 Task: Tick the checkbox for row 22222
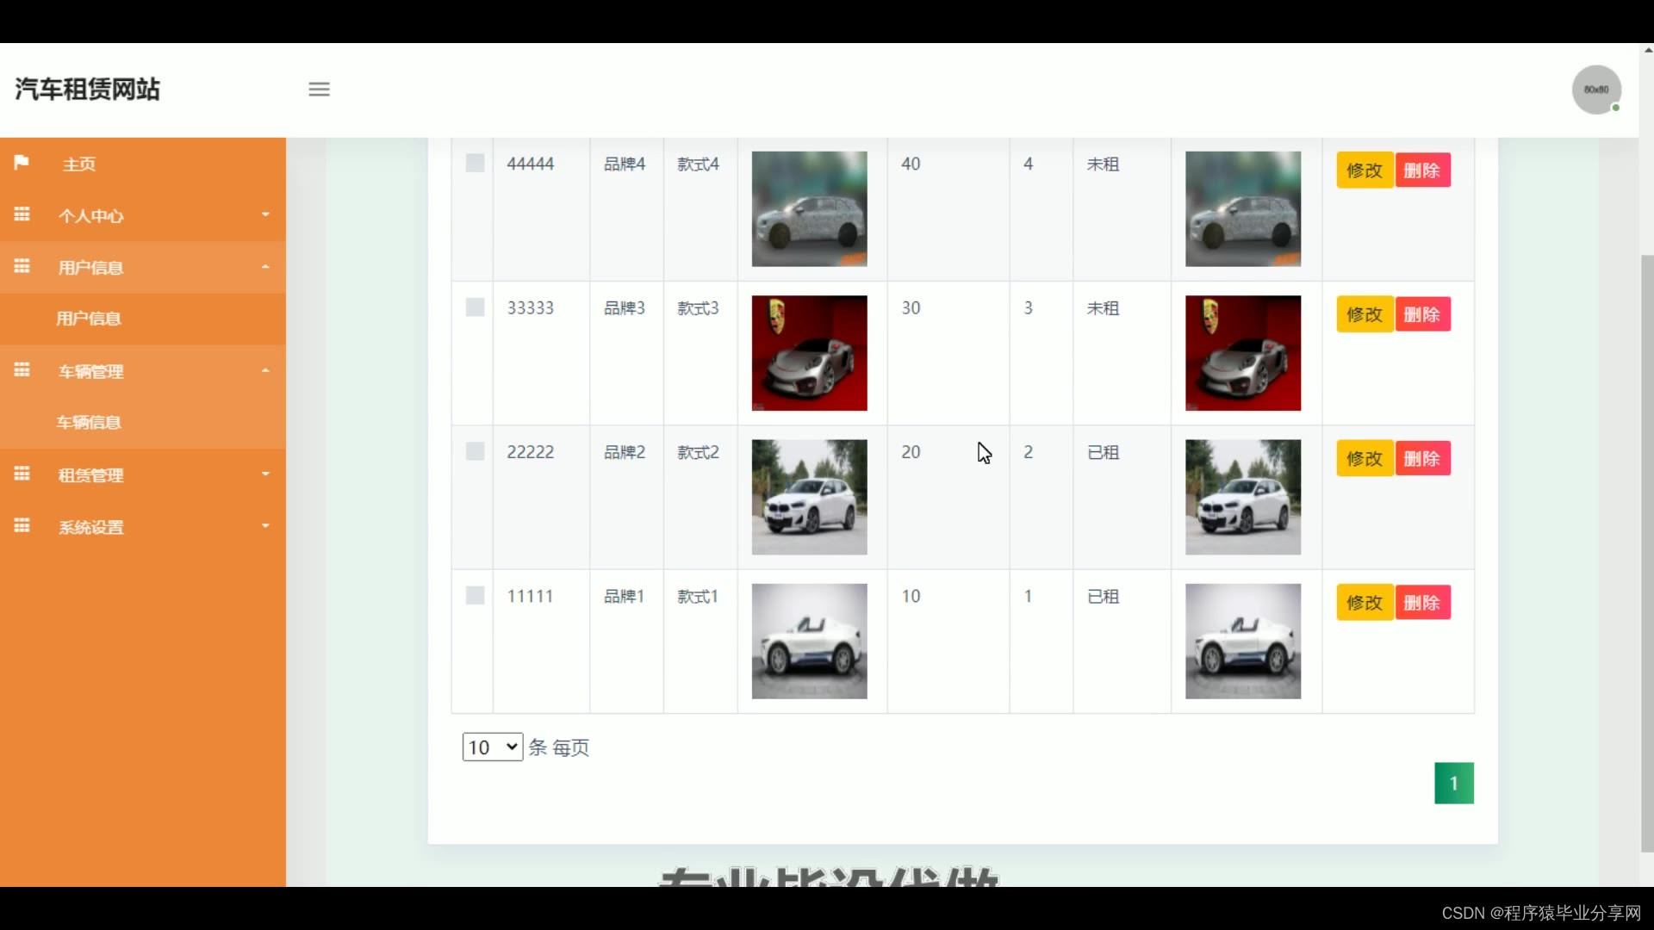point(475,451)
